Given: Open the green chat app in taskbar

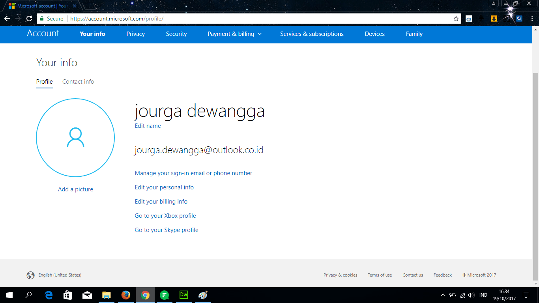Looking at the screenshot, I should (x=165, y=295).
